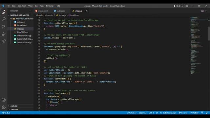The height and width of the screenshot is (118, 210).
Task: Open Extensions view
Action: [x=4, y=41]
